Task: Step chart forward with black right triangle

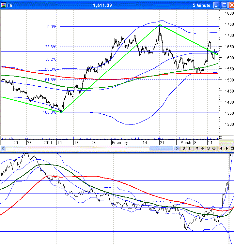Action: tap(227, 149)
